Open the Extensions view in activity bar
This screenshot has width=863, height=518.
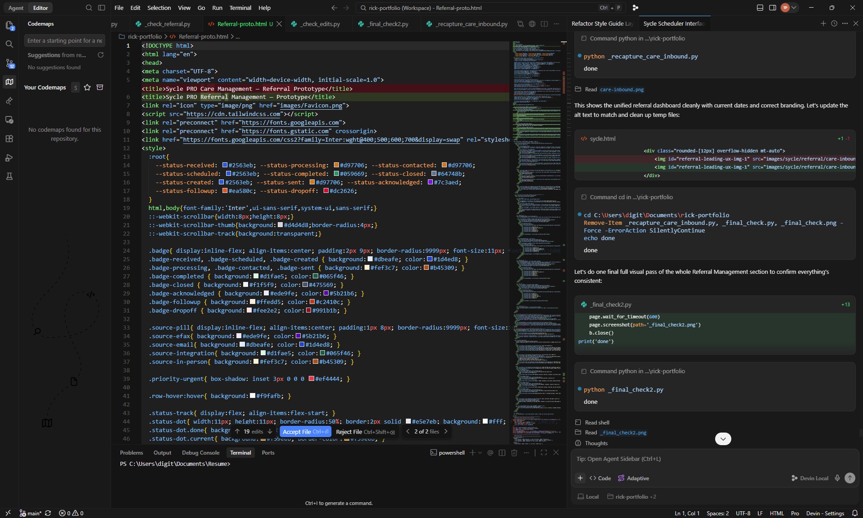(x=9, y=138)
